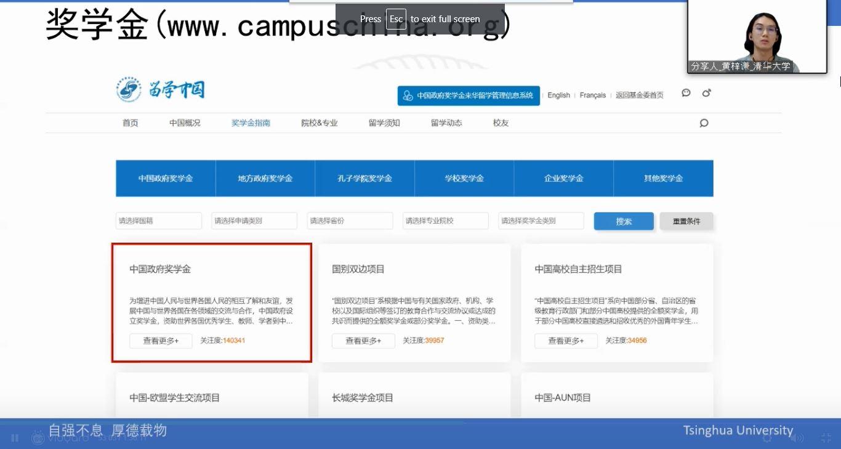Select the 孔子学院奖学金 tab
The image size is (841, 449).
point(364,179)
